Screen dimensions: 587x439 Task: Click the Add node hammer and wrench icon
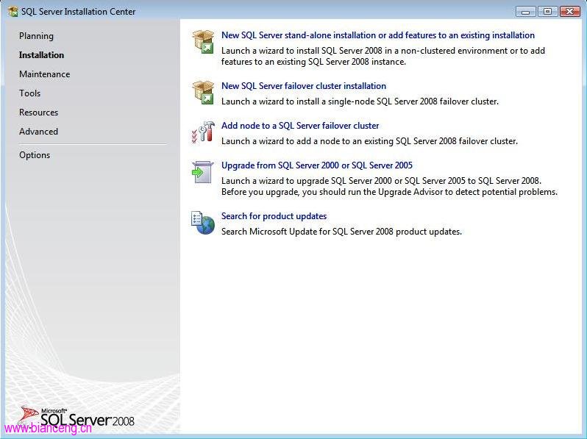tap(203, 132)
